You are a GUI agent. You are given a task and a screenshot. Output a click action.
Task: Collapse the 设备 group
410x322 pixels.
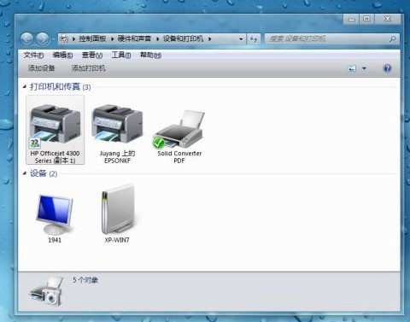(25, 173)
